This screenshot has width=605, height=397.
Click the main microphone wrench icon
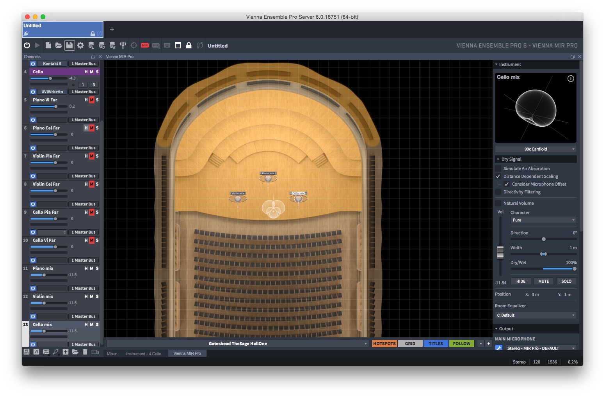499,348
